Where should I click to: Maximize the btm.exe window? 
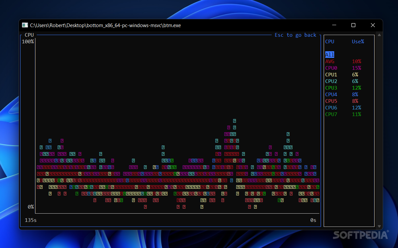coord(353,25)
